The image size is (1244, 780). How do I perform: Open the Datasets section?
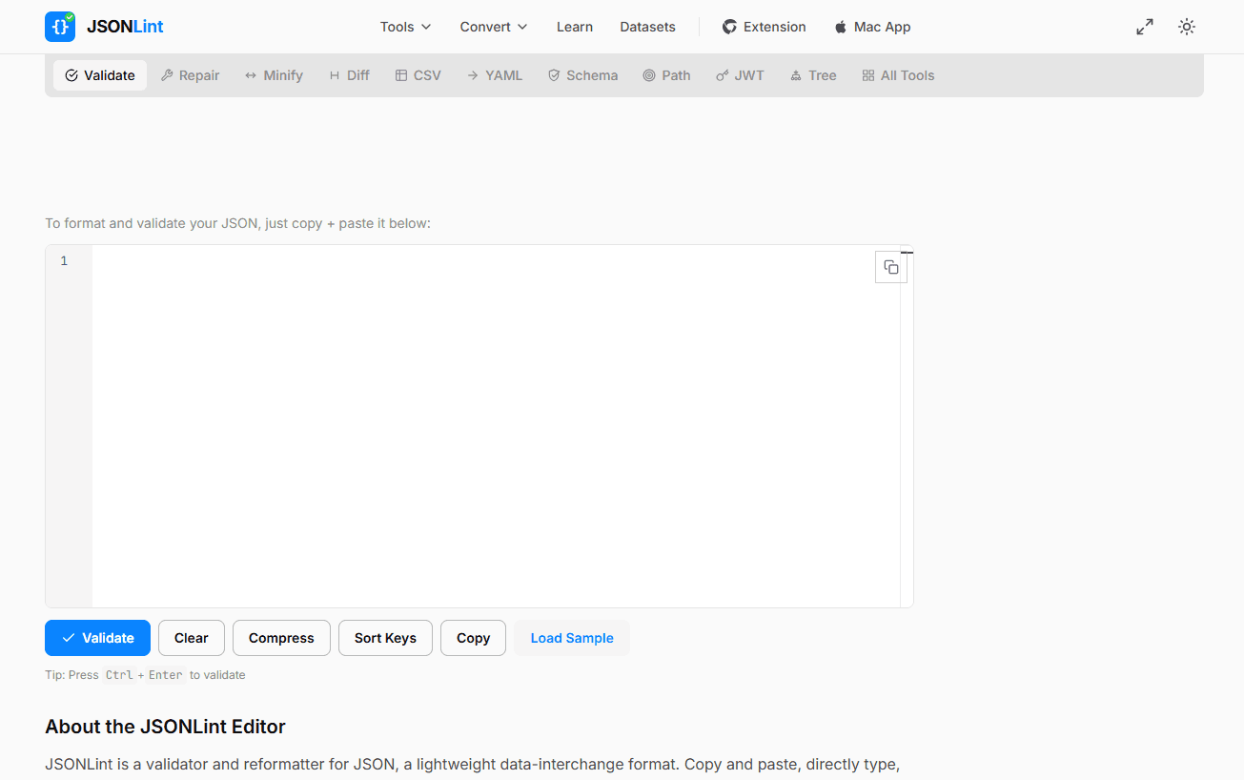(x=647, y=27)
